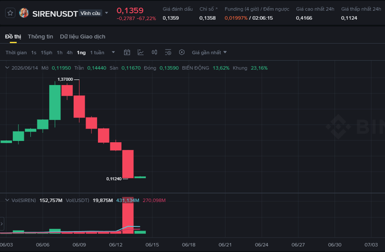Select the 1 tuần weekly interval

click(97, 53)
